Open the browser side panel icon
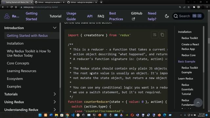Screen dimensions: 210x118 point(198,7)
